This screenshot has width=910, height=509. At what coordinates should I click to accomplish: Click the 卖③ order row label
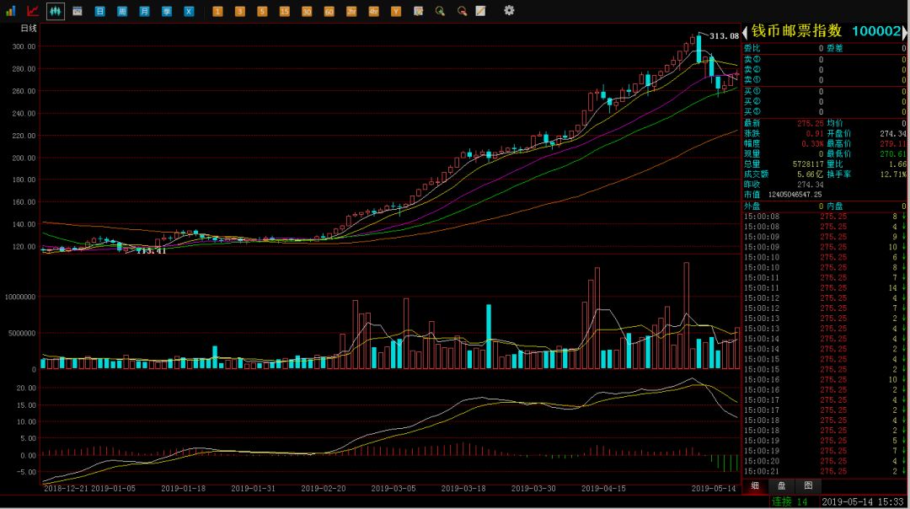click(x=752, y=59)
